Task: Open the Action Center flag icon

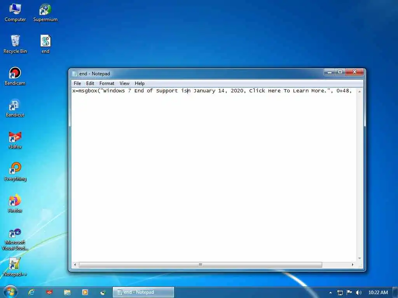Action: [349, 293]
